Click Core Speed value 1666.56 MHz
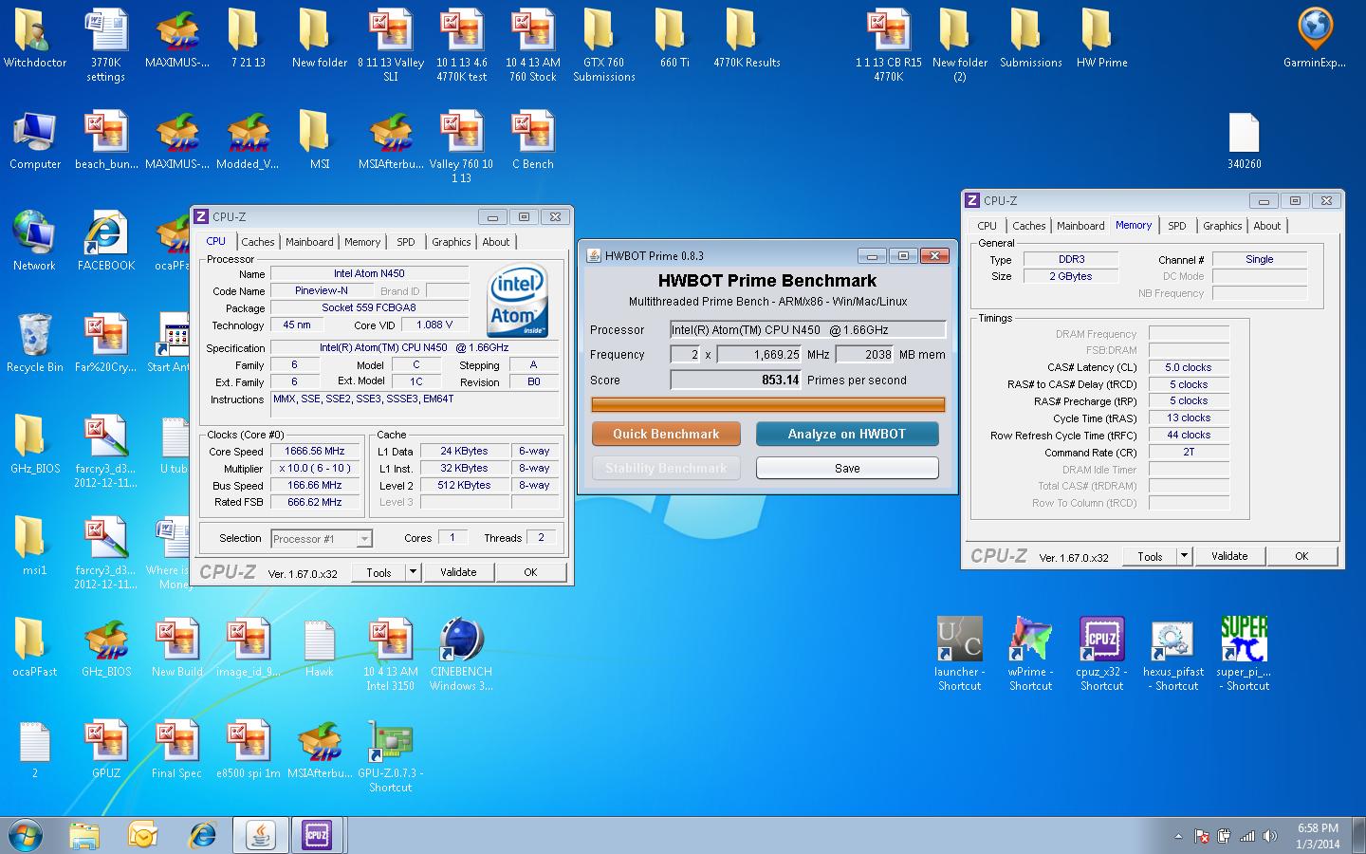Image resolution: width=1366 pixels, height=854 pixels. [315, 452]
